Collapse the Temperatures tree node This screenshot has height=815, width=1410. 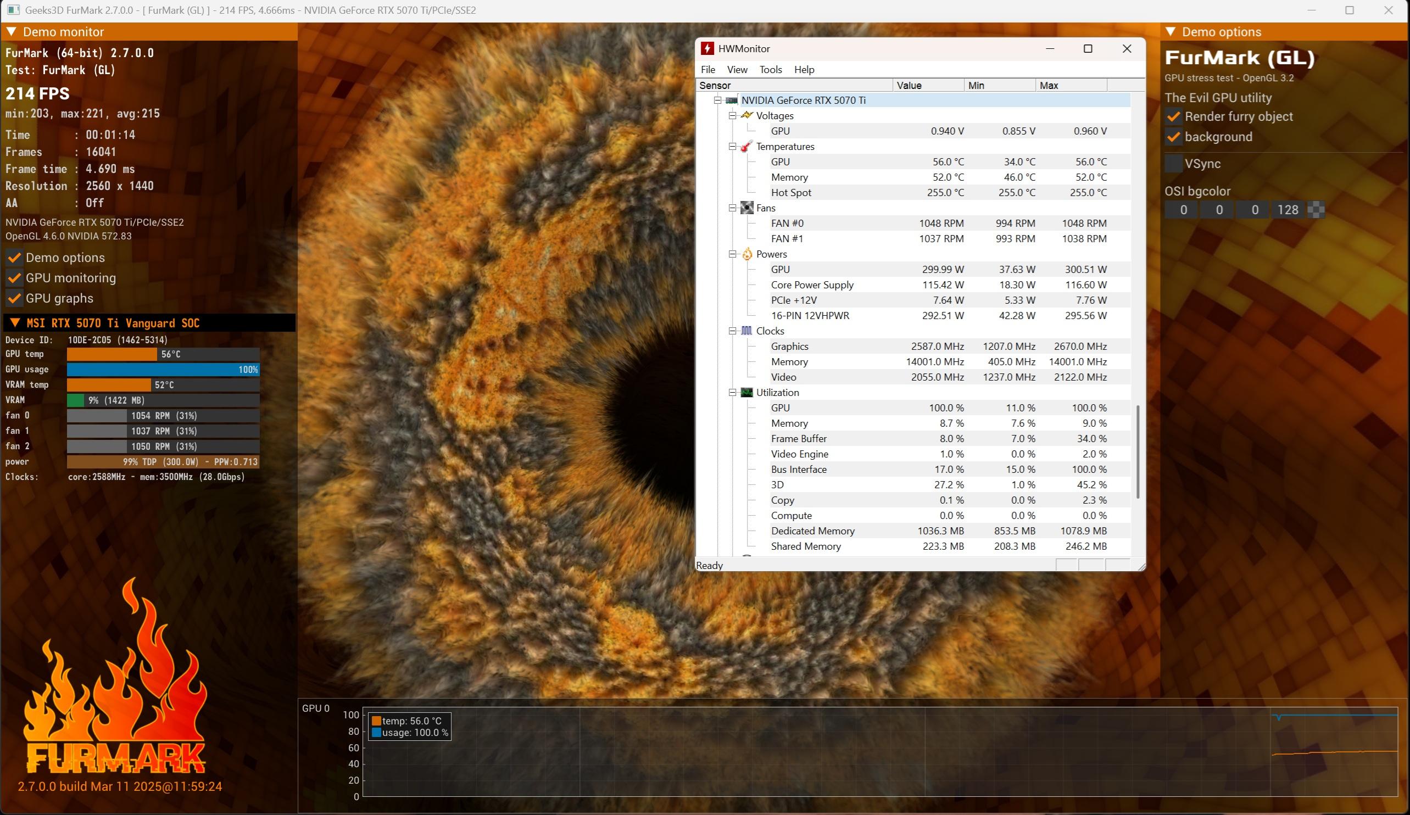732,147
